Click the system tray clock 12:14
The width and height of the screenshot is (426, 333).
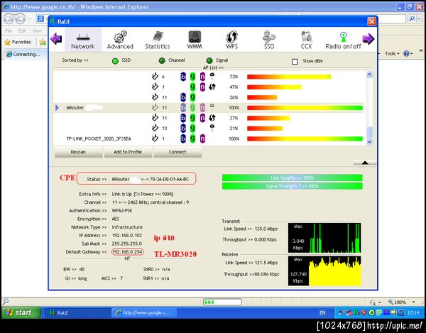click(x=413, y=313)
